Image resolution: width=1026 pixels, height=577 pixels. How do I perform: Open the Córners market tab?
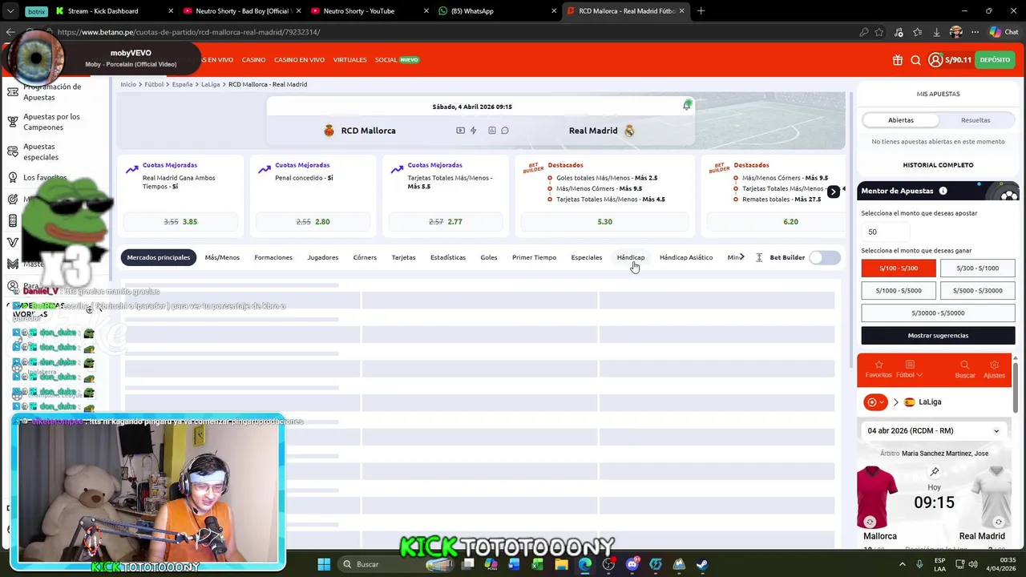pyautogui.click(x=365, y=257)
